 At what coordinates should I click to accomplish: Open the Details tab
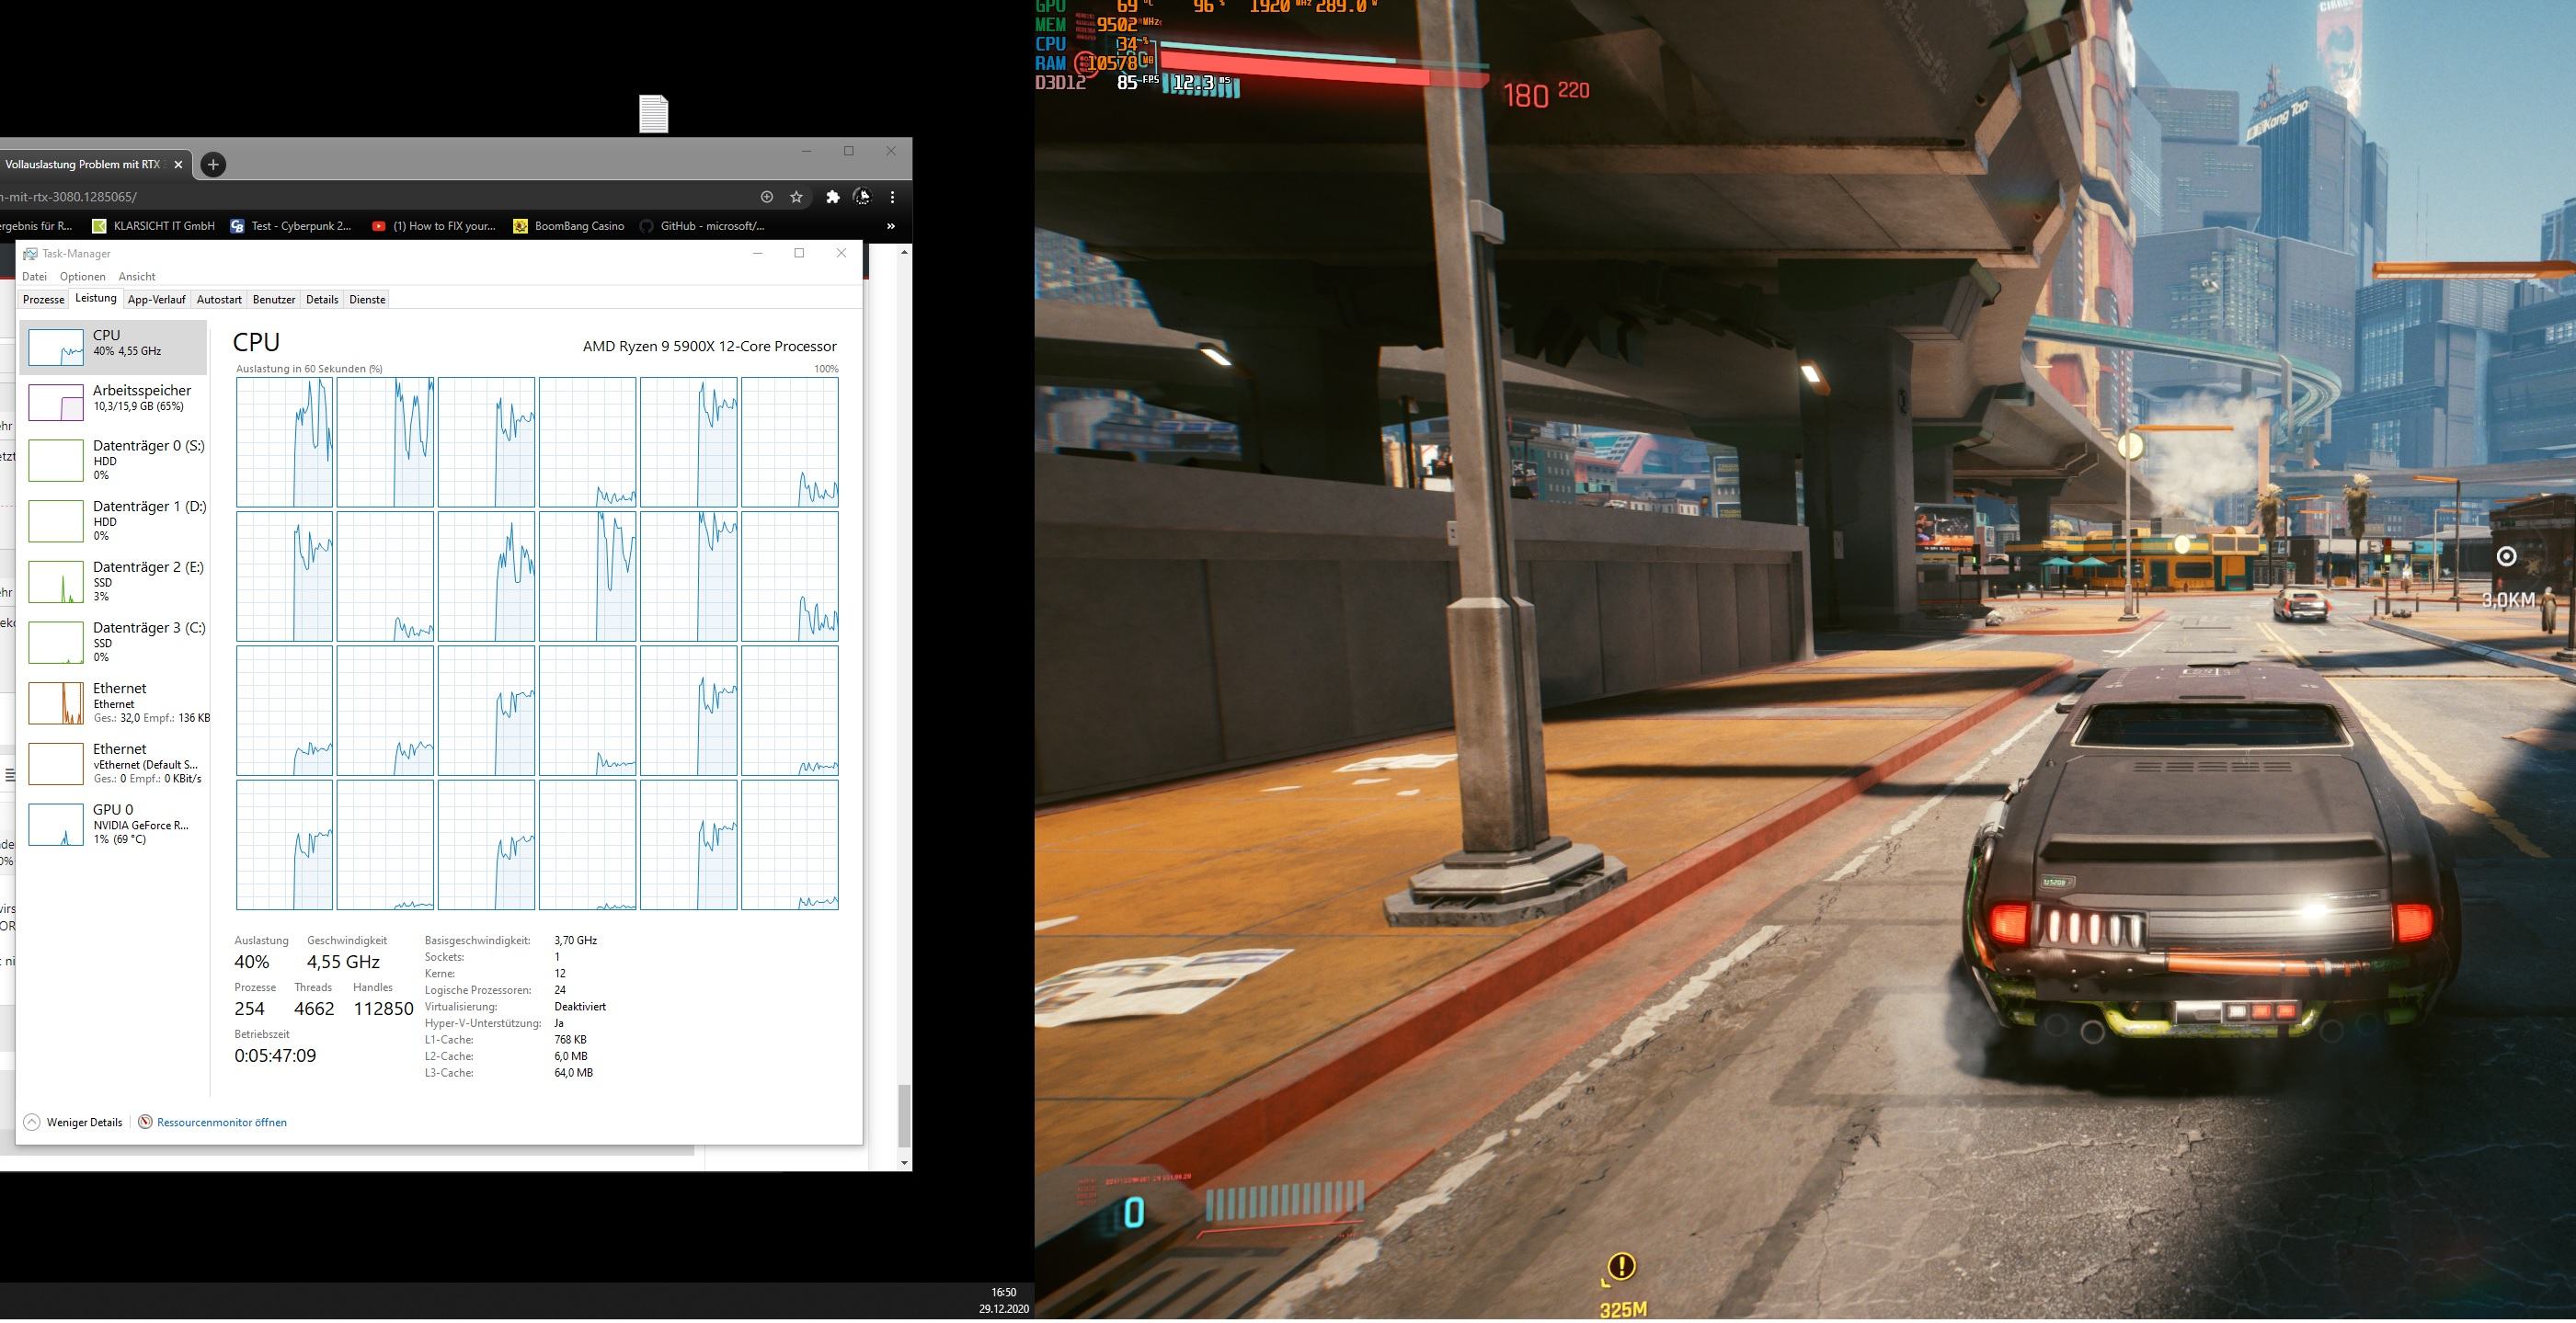click(322, 299)
